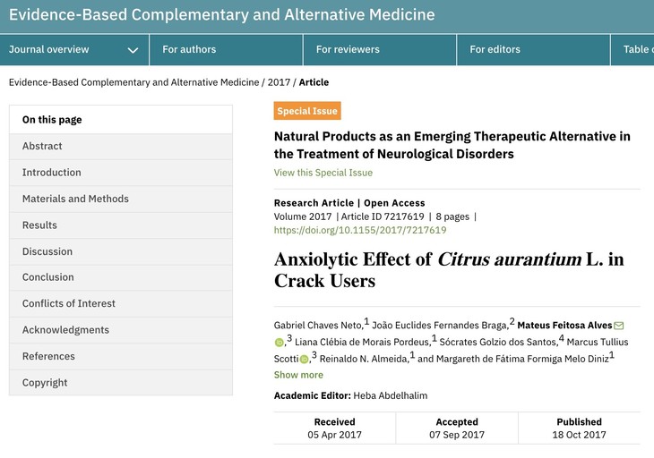This screenshot has width=654, height=458.
Task: Open the For editors menu
Action: 495,49
